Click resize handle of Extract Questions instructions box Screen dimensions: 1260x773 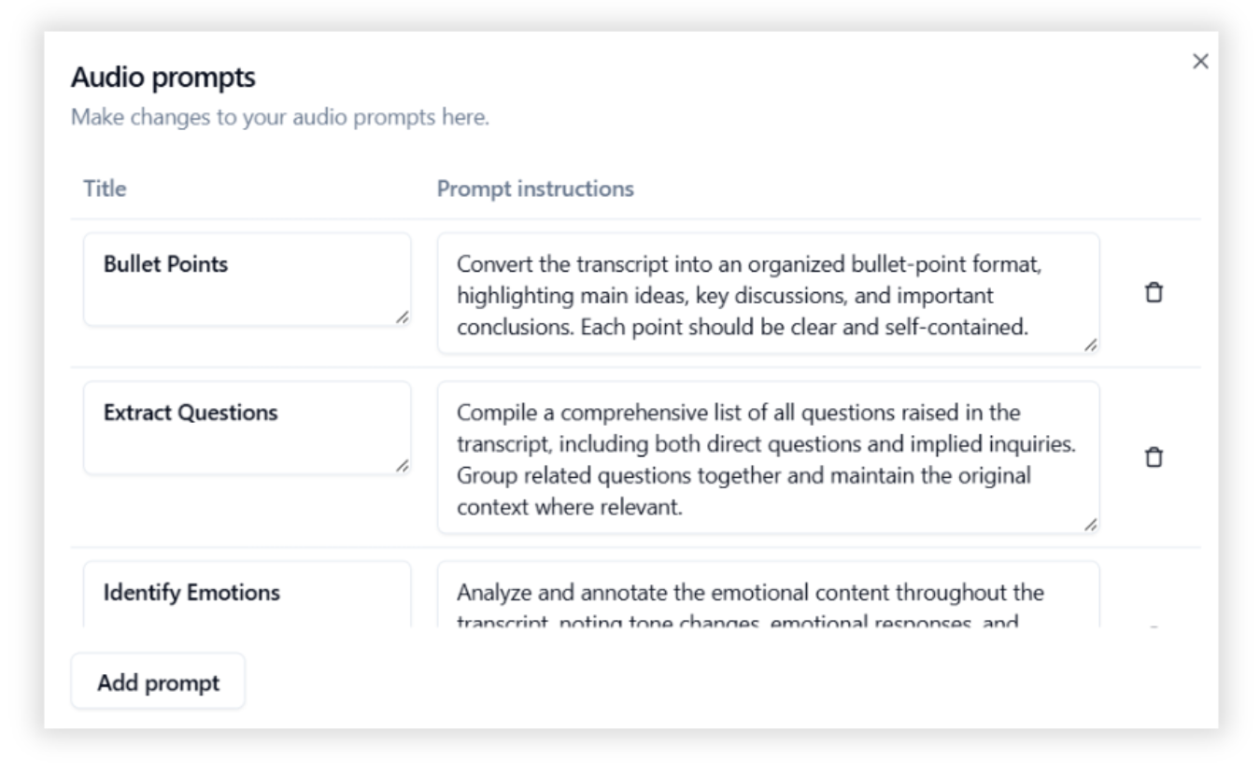point(1090,525)
